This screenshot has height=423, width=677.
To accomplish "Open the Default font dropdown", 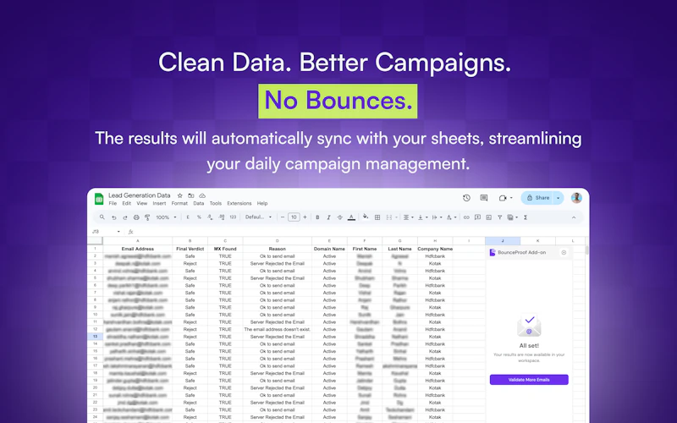I will pyautogui.click(x=258, y=217).
